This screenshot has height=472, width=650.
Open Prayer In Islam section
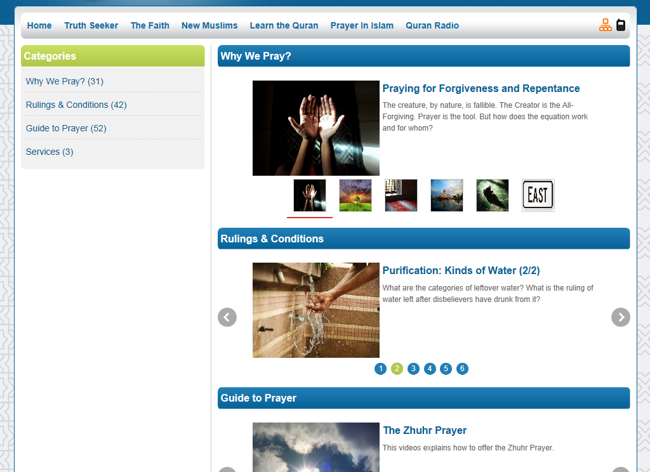click(362, 25)
